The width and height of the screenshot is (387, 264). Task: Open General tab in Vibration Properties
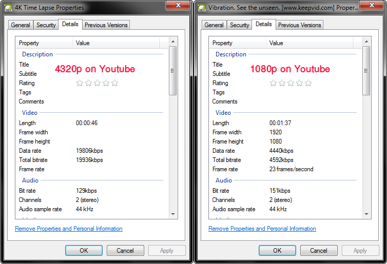point(214,25)
